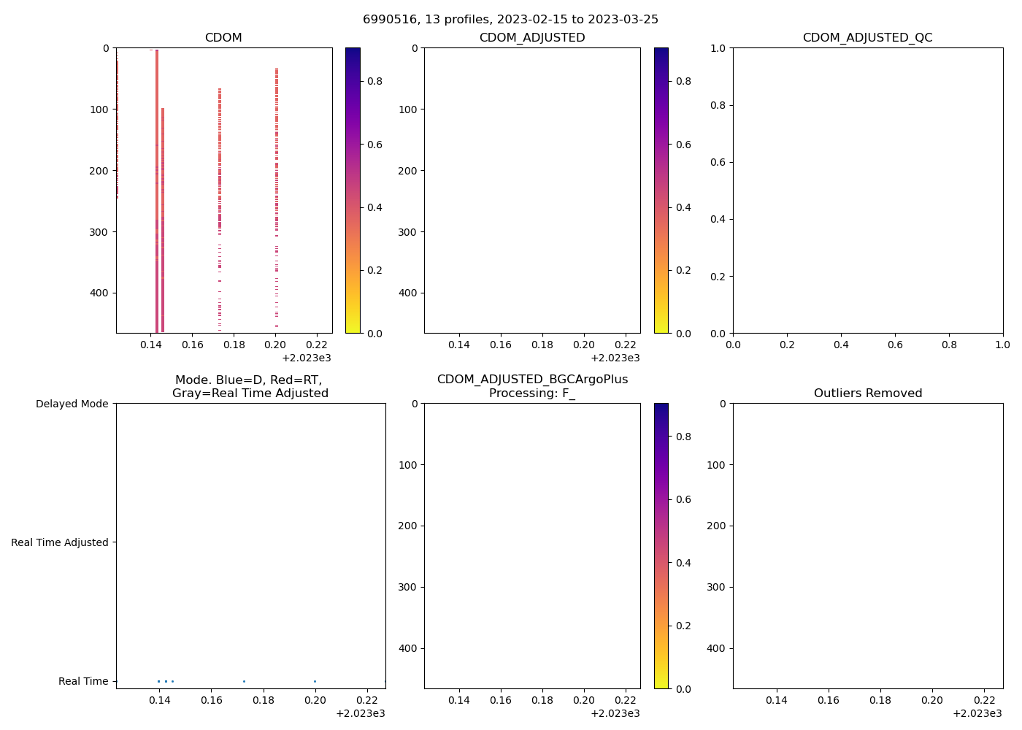Click the CDOM_ADJUSTED_BGCArgoPlus Processing title

coord(532,386)
